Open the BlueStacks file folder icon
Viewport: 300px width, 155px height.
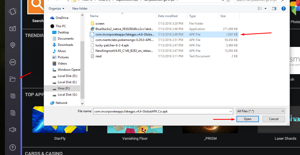(13, 79)
